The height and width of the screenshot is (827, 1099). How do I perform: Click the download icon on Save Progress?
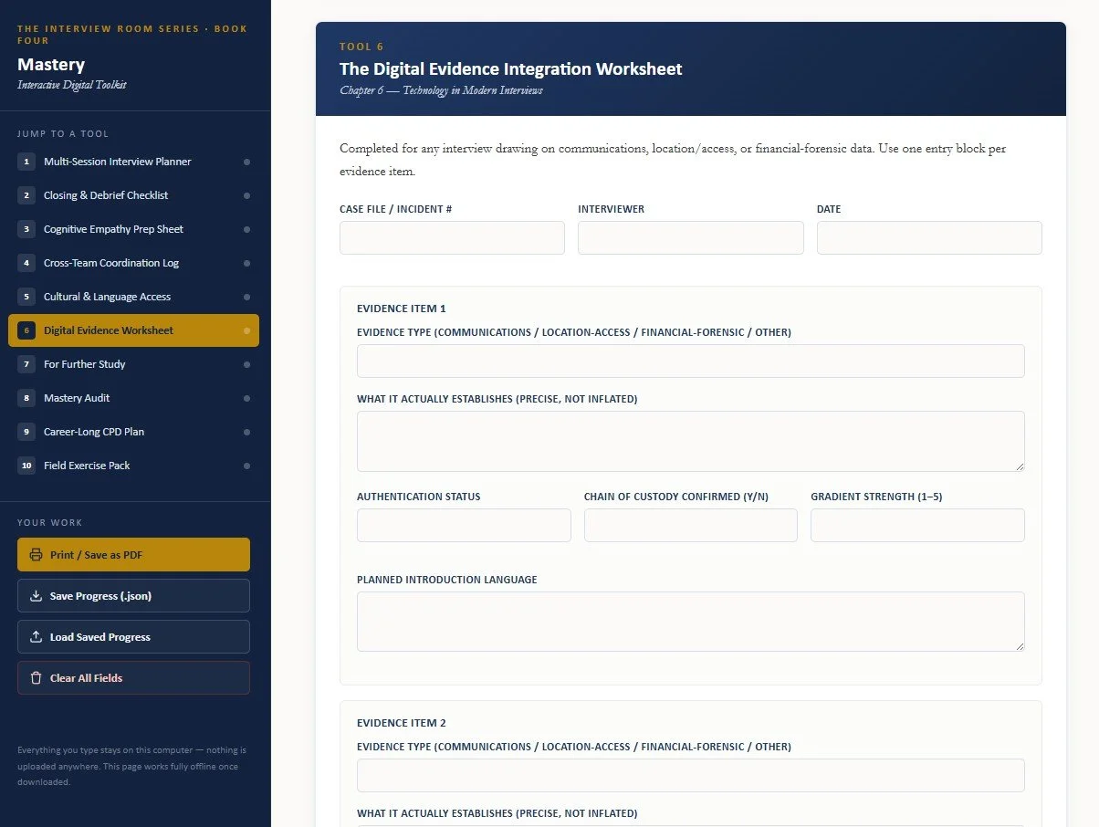pyautogui.click(x=37, y=596)
